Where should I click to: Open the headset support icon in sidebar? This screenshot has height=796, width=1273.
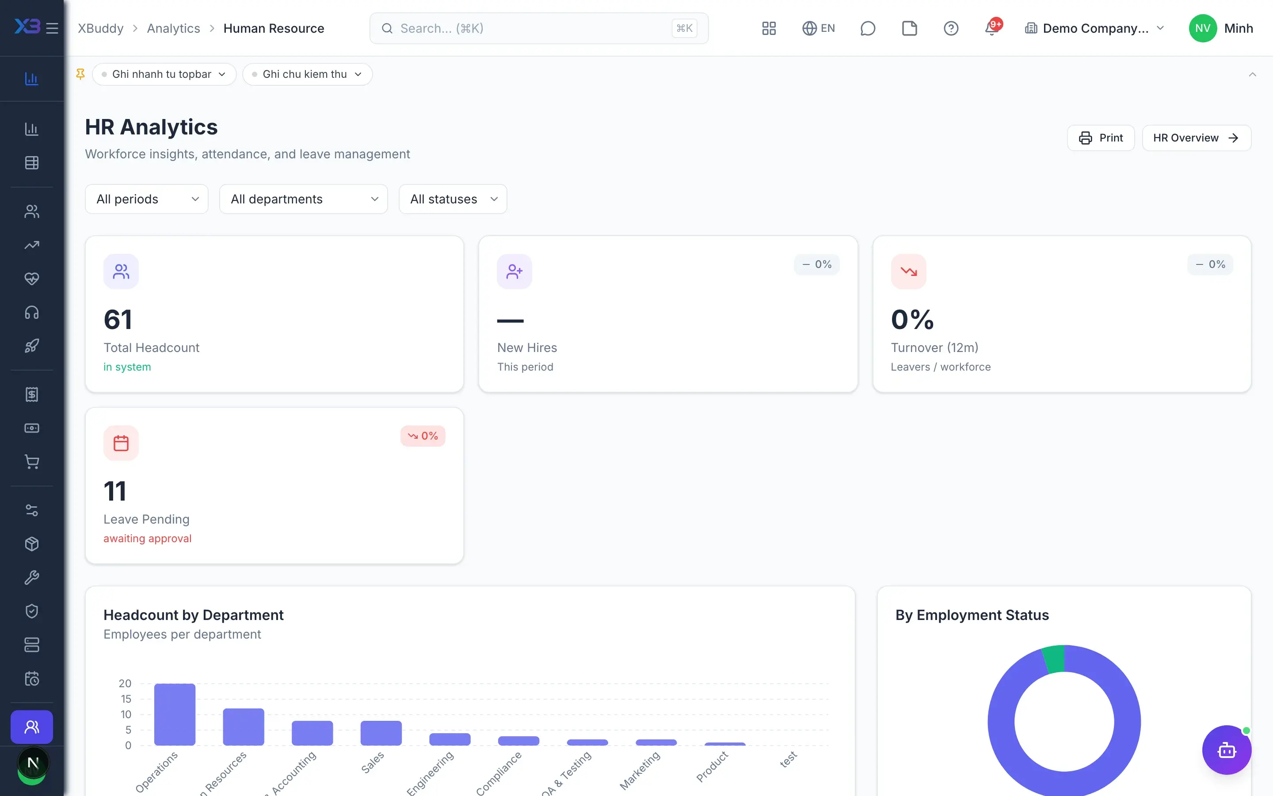31,312
